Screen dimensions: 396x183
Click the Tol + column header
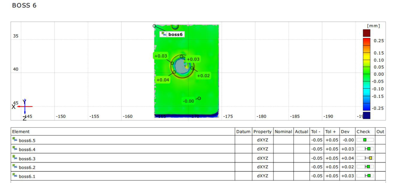pyautogui.click(x=331, y=132)
